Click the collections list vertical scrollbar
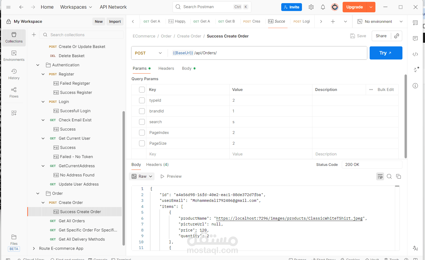Screen dimensions: 425x260 tap(124, 178)
